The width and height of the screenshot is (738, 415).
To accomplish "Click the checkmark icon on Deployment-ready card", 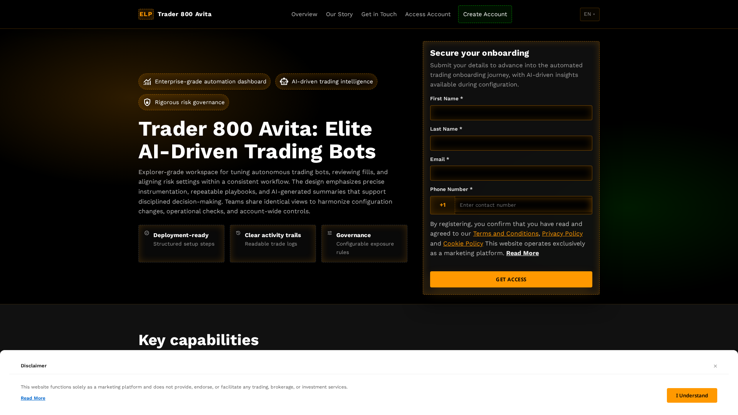I will pos(147,233).
